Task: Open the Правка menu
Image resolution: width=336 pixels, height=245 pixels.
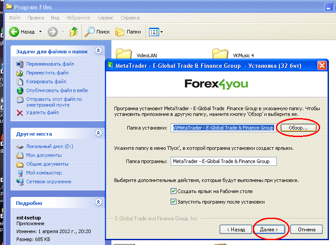Action: [36, 18]
